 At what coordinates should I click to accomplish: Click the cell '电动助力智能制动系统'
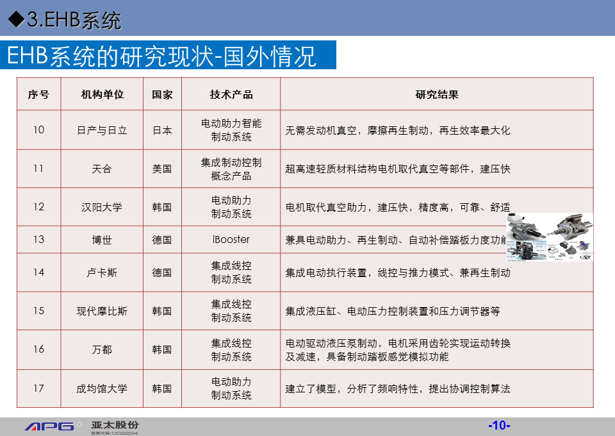[231, 130]
